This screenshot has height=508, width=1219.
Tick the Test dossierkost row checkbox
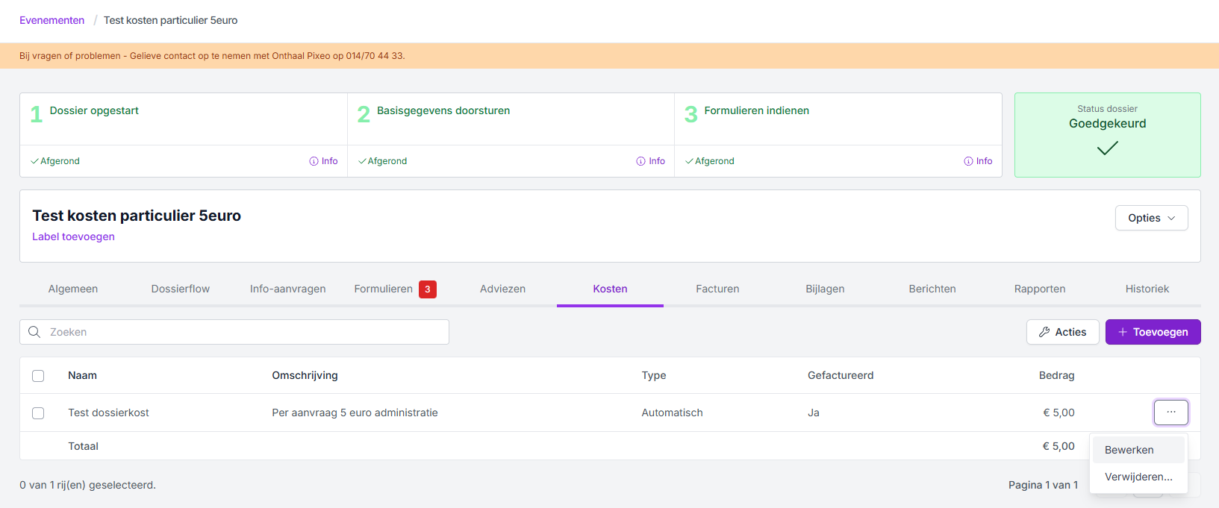coord(38,413)
